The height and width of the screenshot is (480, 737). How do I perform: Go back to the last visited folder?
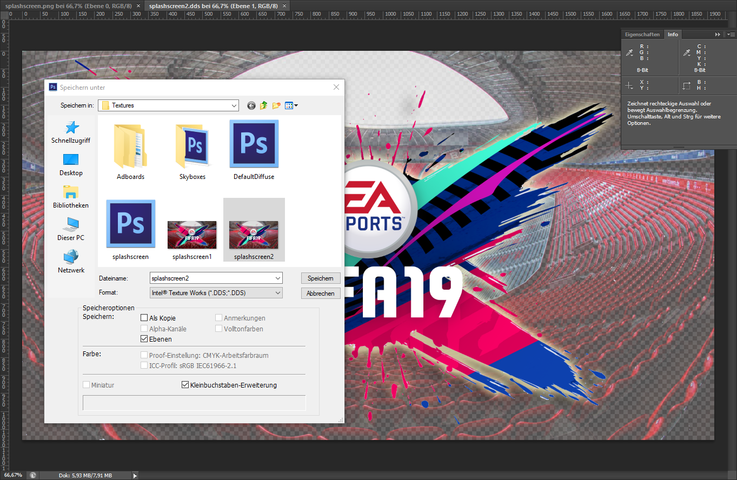(251, 105)
